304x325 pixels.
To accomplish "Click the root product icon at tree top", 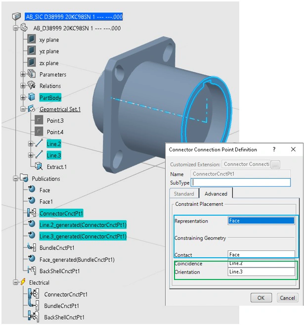I will tap(16, 16).
